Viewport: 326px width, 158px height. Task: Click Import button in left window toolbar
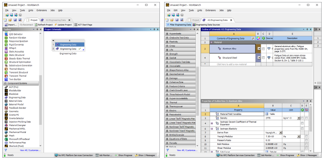(11, 25)
